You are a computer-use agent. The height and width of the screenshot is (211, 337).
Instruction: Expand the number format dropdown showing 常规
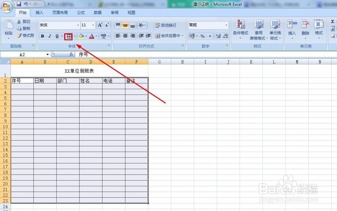point(226,25)
